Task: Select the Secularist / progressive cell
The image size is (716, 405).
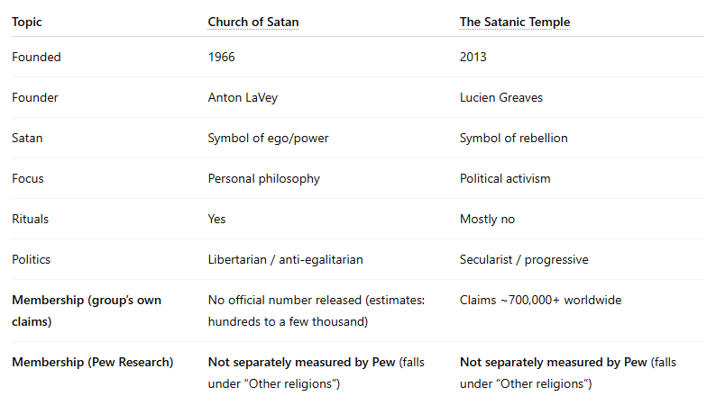Action: [x=523, y=259]
